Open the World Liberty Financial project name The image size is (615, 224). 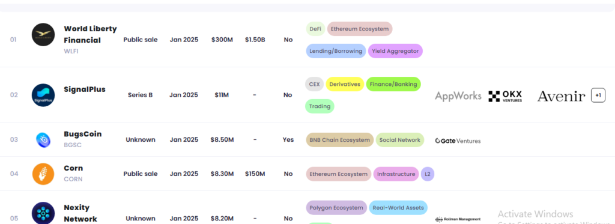[90, 34]
